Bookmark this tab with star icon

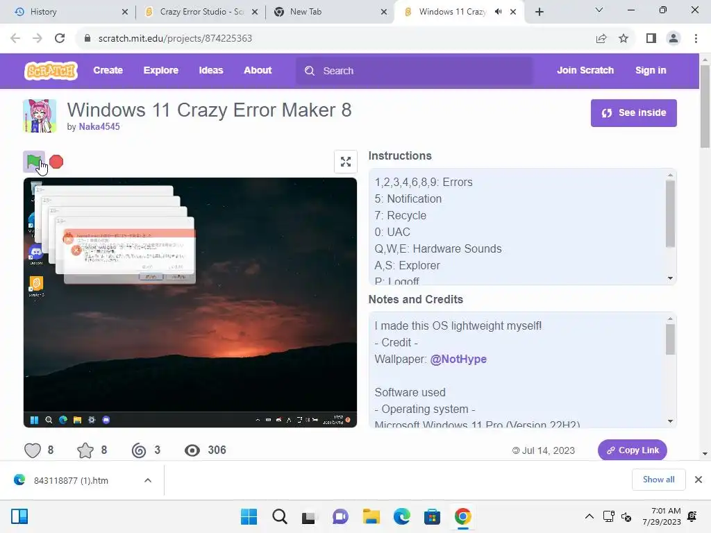click(x=624, y=38)
